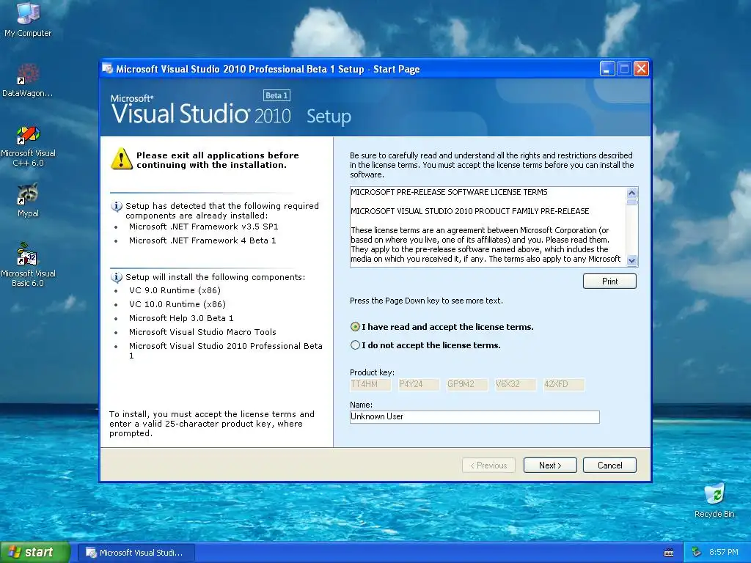Click the license text scroll down arrow

[631, 260]
